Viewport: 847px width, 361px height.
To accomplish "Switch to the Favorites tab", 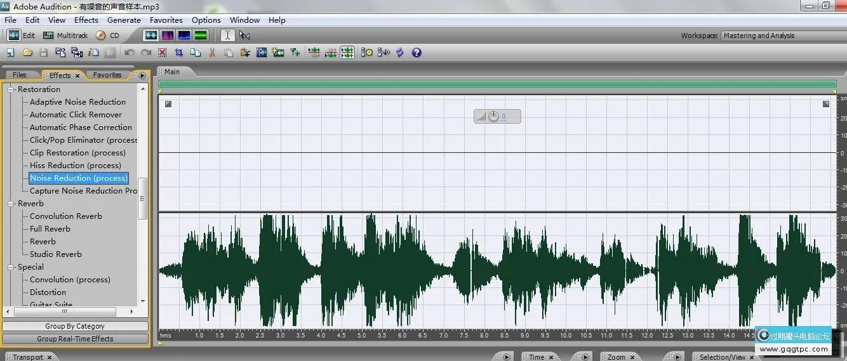I will [107, 75].
